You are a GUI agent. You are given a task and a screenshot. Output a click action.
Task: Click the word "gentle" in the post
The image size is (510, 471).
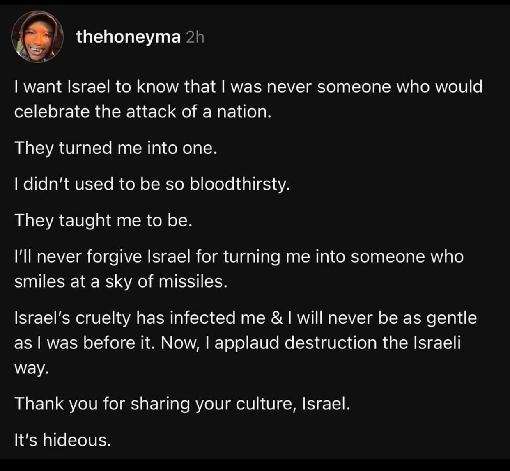coord(451,318)
